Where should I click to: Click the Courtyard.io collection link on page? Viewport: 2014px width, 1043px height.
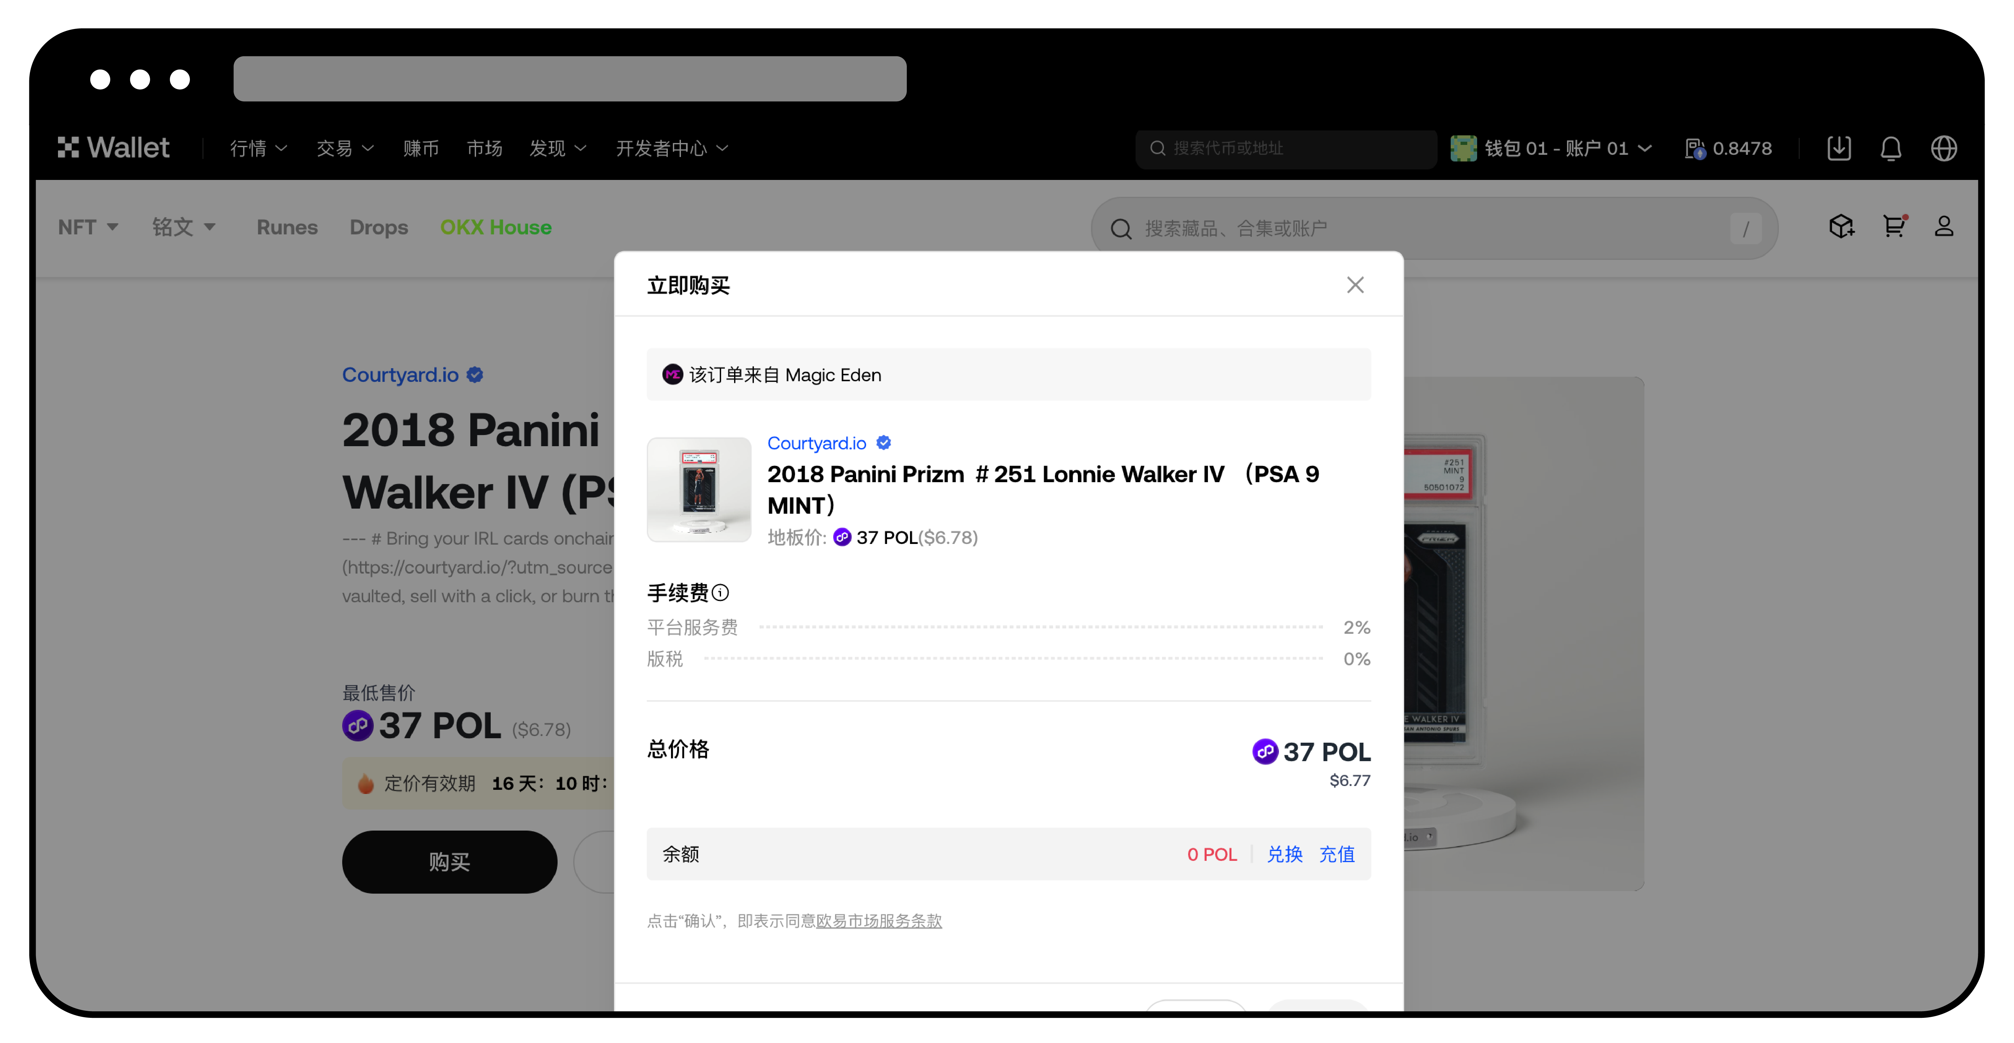point(400,375)
